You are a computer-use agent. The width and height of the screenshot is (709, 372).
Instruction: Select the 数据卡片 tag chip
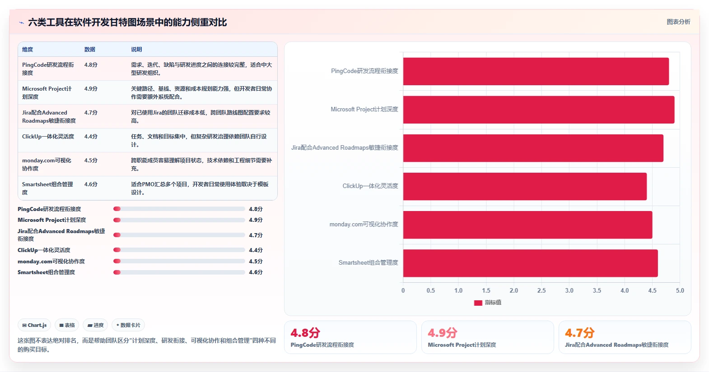(x=128, y=325)
